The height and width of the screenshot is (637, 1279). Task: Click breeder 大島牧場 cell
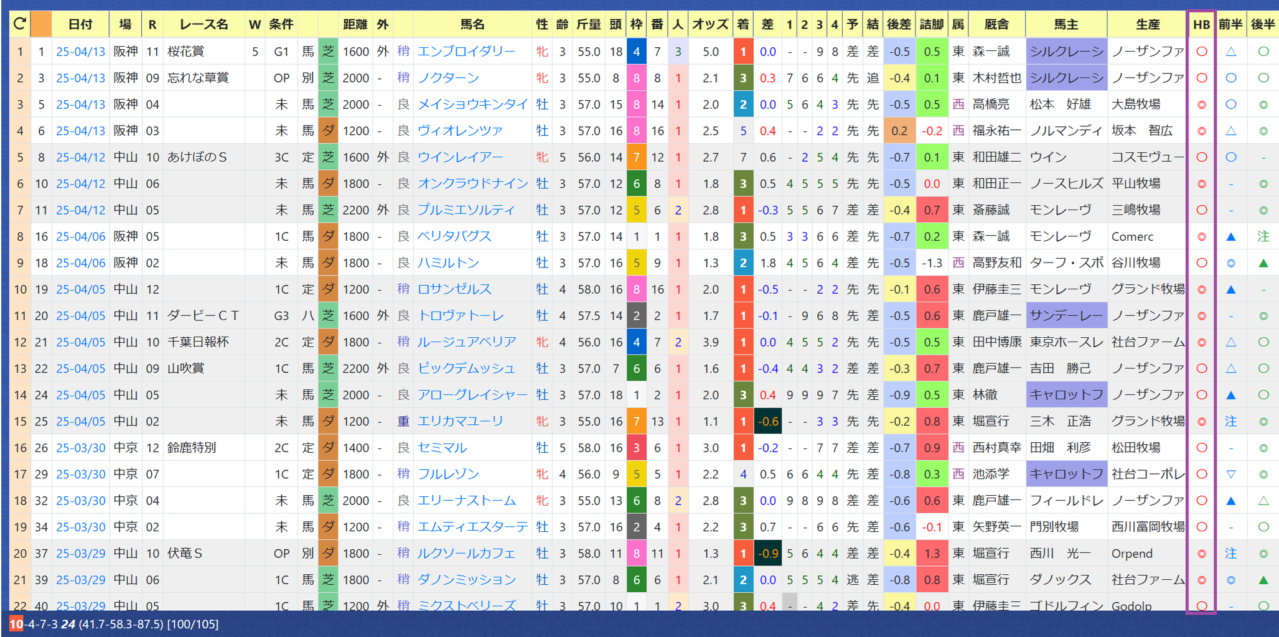(1147, 105)
